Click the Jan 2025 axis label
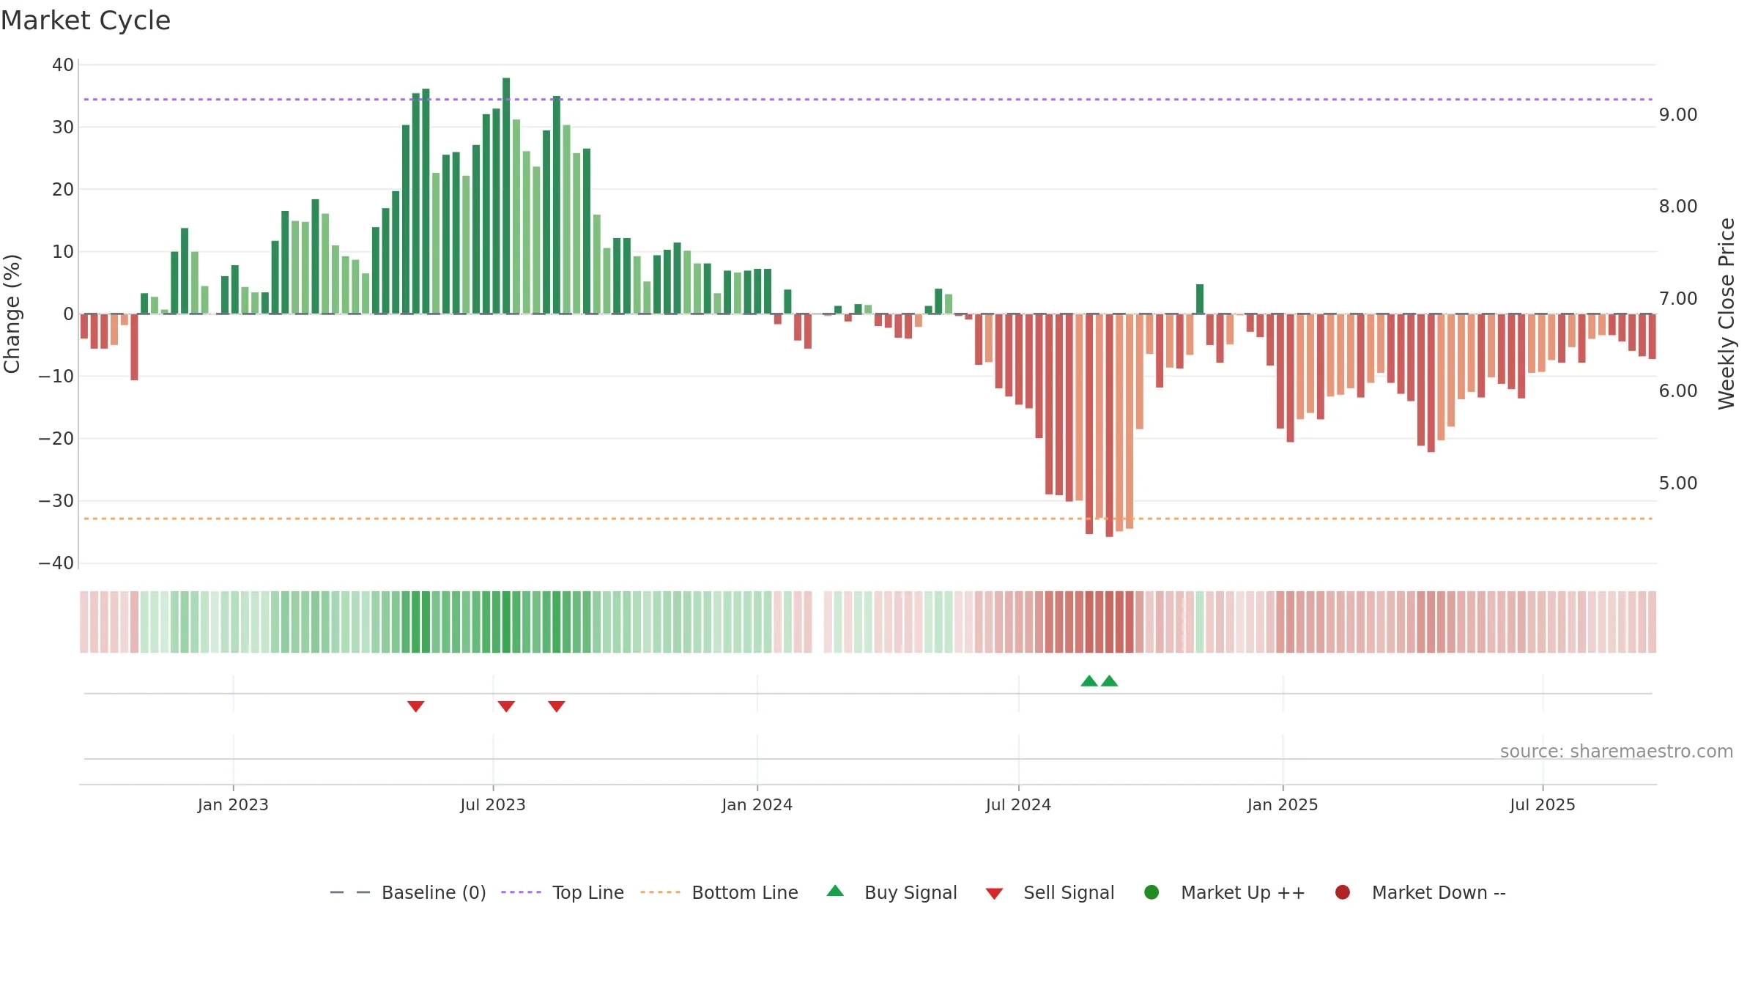The width and height of the screenshot is (1758, 989). point(1283,805)
